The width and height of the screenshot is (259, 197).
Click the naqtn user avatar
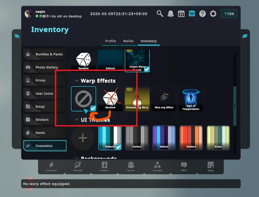click(x=29, y=14)
